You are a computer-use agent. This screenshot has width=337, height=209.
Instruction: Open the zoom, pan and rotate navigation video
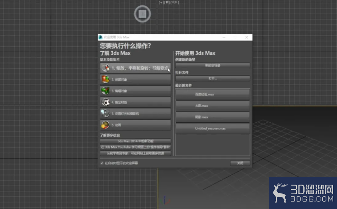pyautogui.click(x=135, y=68)
